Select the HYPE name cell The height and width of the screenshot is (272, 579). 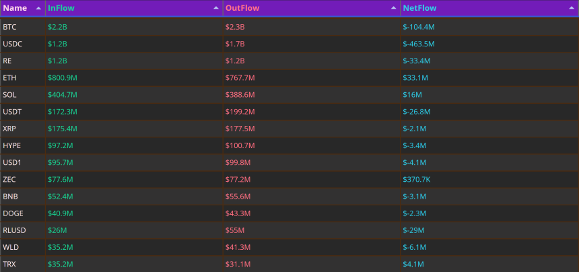23,146
